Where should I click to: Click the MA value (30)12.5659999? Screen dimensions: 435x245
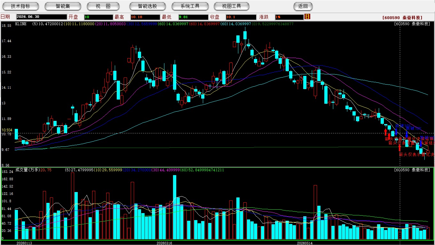click(x=142, y=24)
